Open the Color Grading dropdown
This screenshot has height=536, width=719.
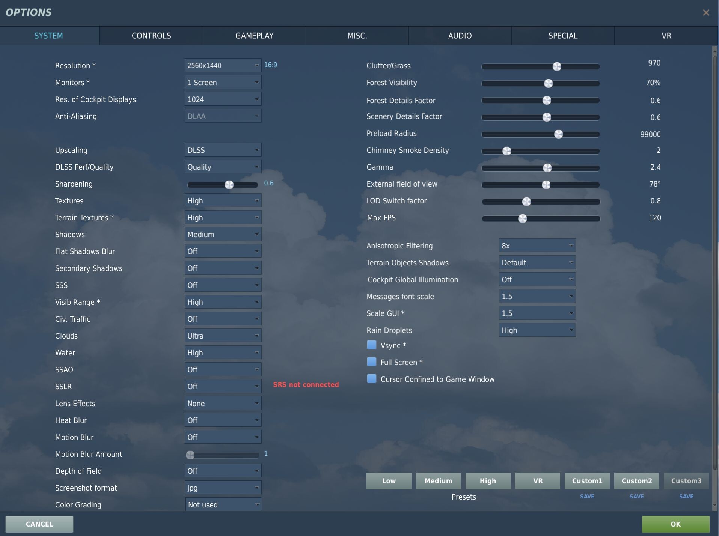(223, 504)
